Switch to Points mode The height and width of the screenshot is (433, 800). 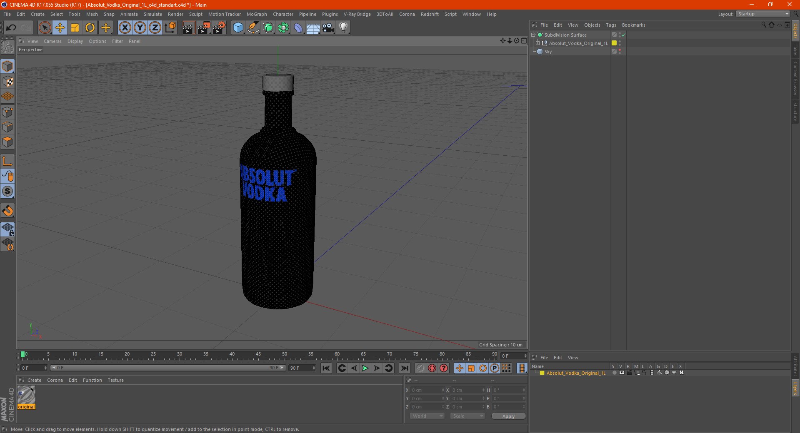pos(7,112)
